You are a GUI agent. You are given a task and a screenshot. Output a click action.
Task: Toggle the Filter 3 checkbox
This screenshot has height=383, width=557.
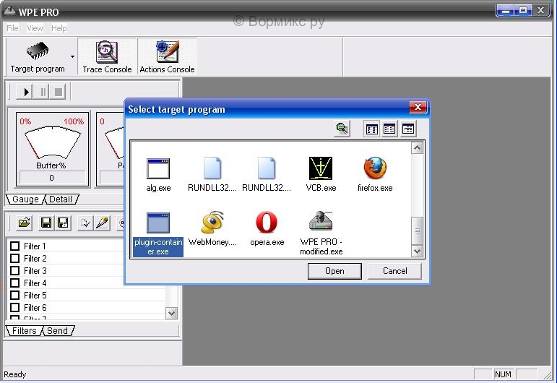pos(14,271)
